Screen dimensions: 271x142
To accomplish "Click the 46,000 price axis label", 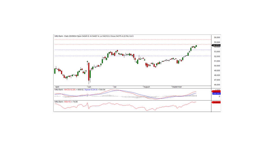I will (x=217, y=85).
